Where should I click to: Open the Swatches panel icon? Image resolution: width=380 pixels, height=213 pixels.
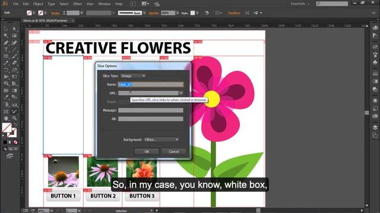(375, 46)
